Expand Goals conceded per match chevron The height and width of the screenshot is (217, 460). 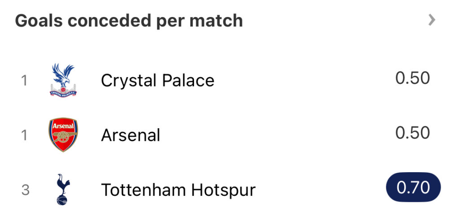pos(432,20)
